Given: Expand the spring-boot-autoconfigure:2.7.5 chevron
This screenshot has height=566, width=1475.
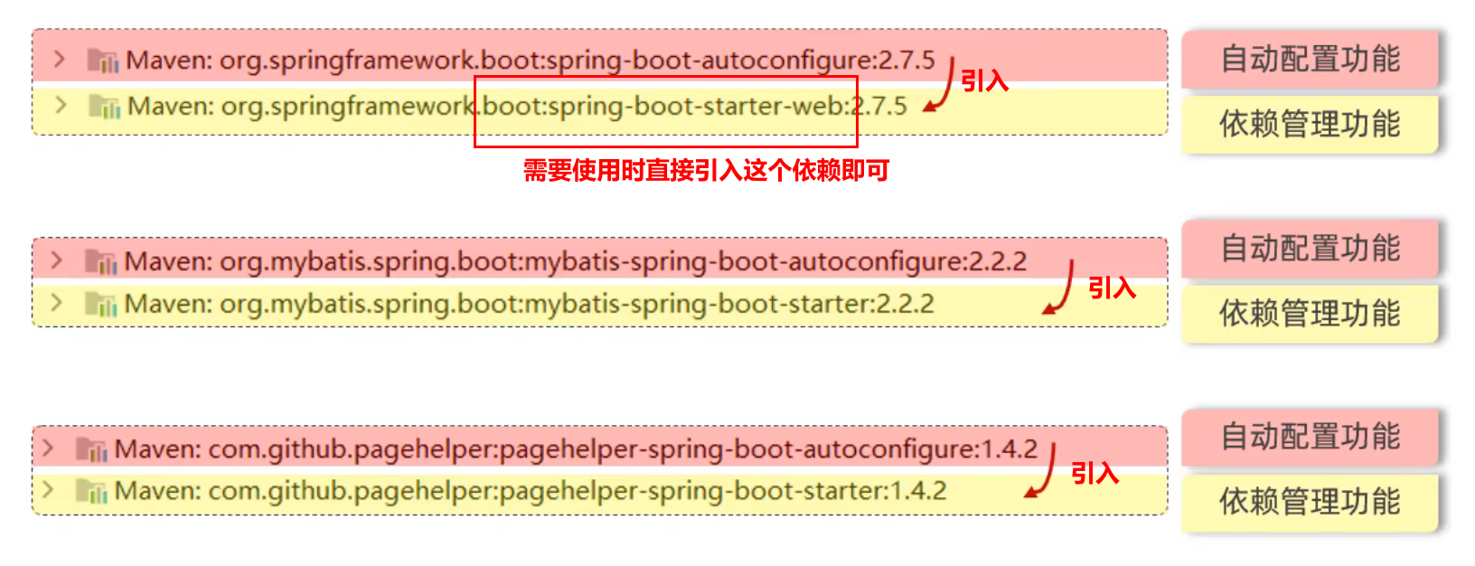Looking at the screenshot, I should (60, 60).
